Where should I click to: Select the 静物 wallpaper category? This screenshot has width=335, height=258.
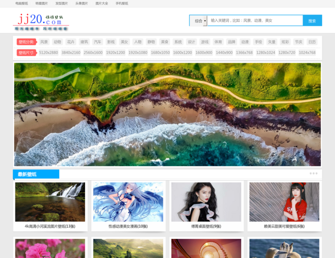[151, 42]
